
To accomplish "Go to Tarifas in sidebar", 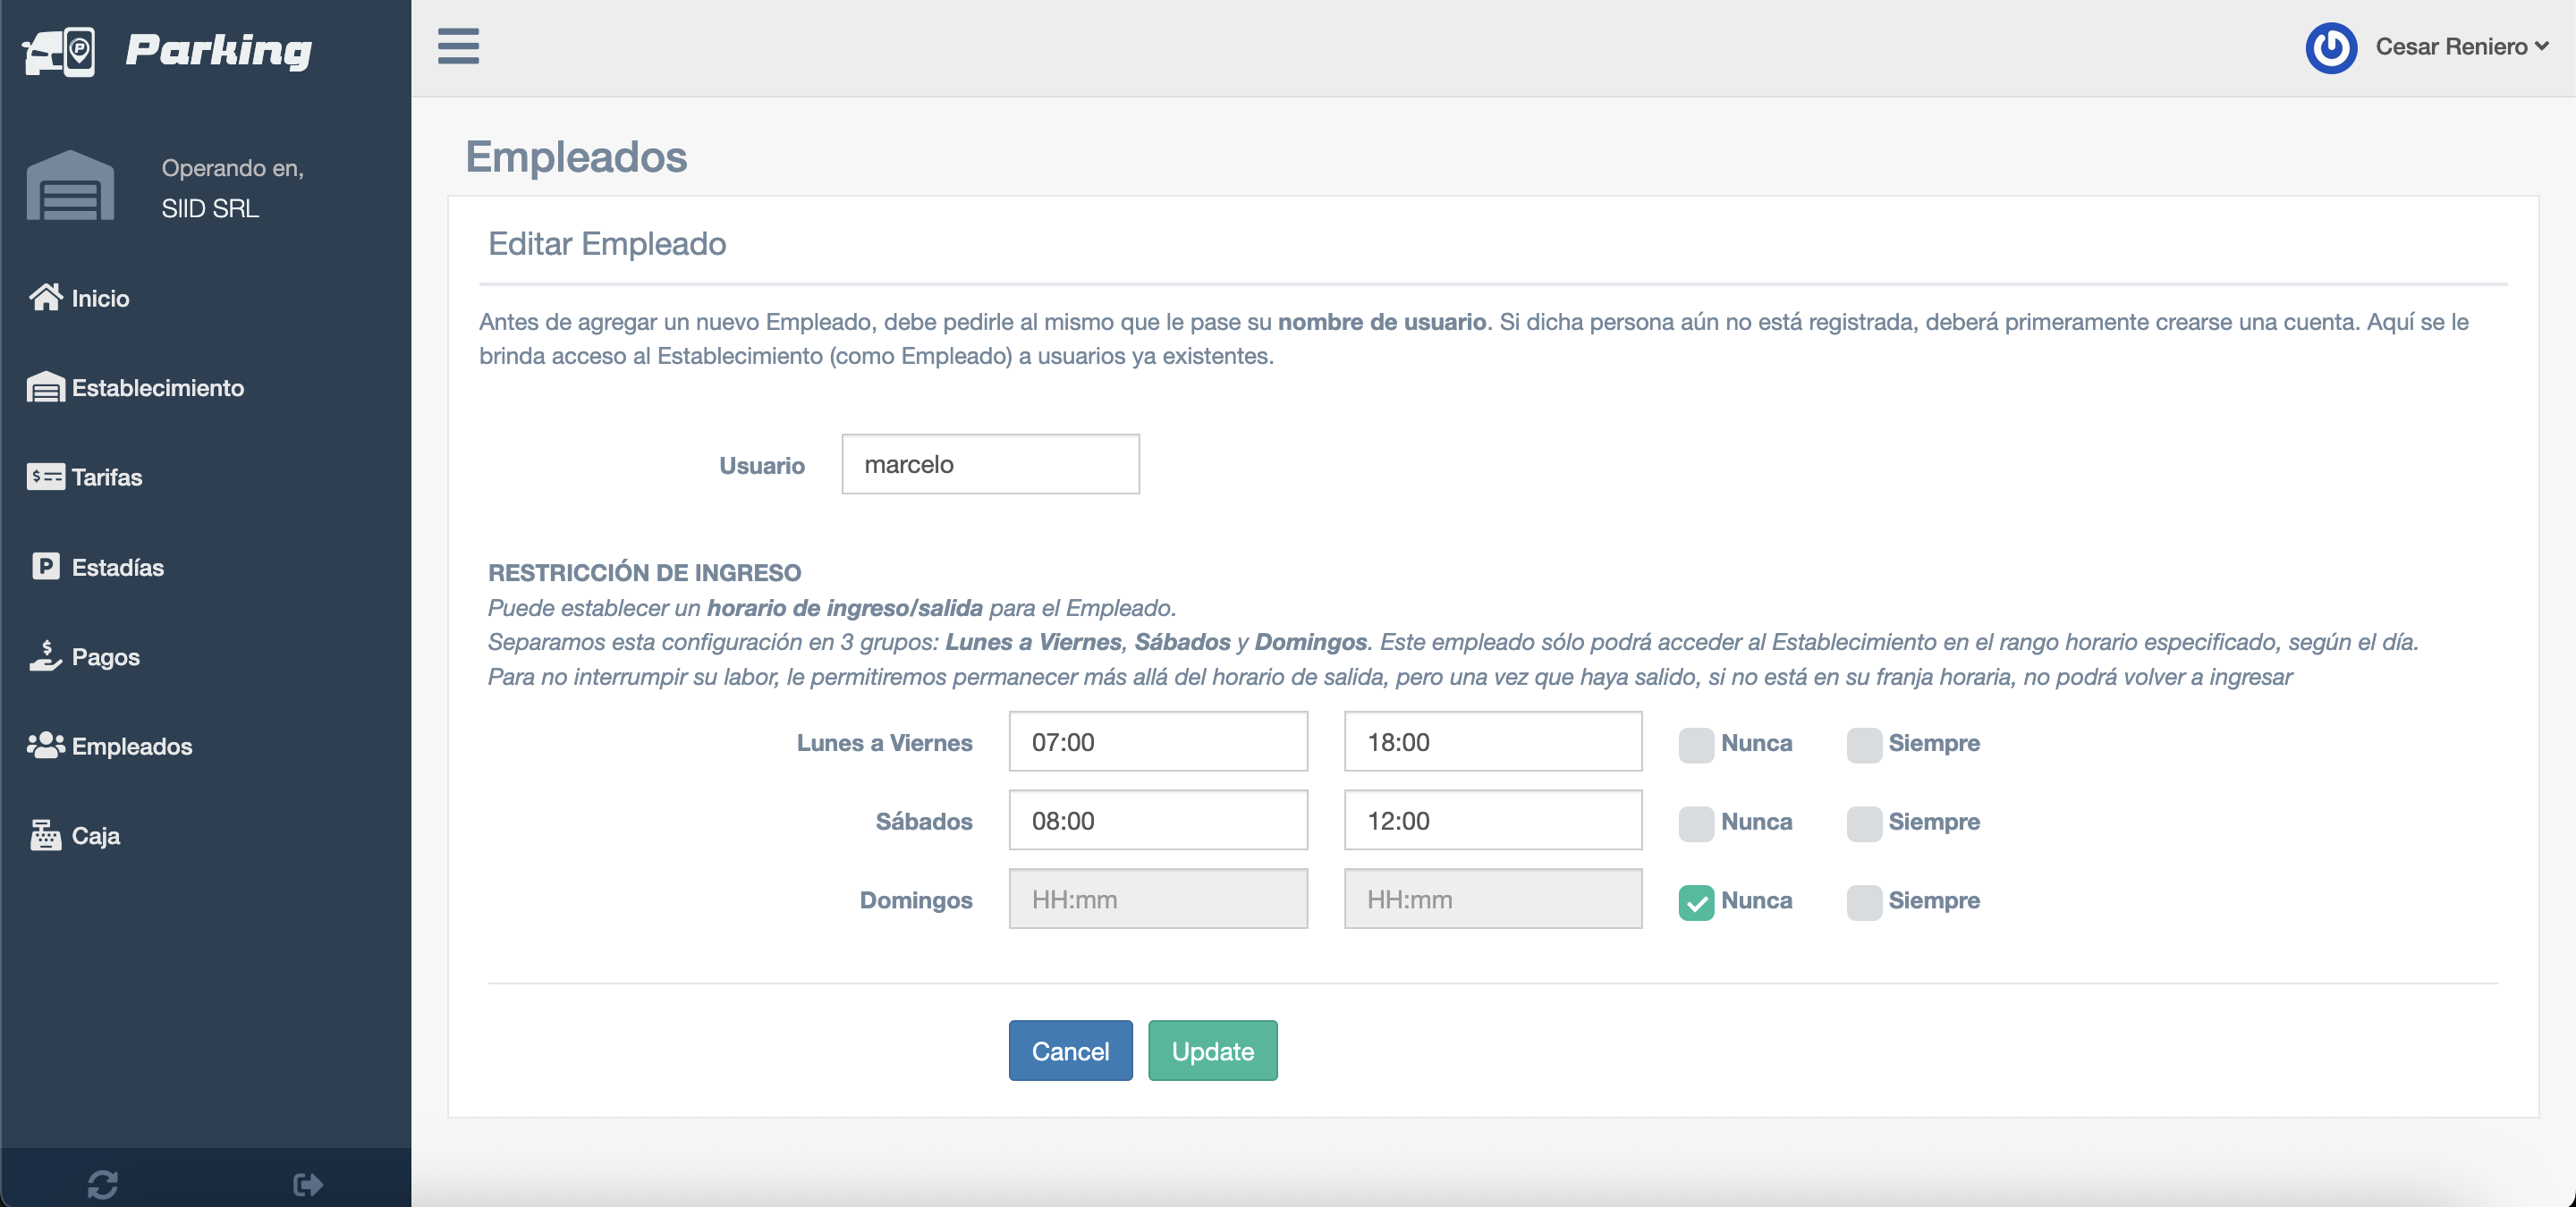I will (x=106, y=477).
